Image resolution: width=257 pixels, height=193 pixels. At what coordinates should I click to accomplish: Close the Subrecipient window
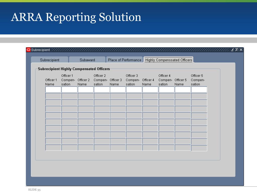(x=241, y=50)
